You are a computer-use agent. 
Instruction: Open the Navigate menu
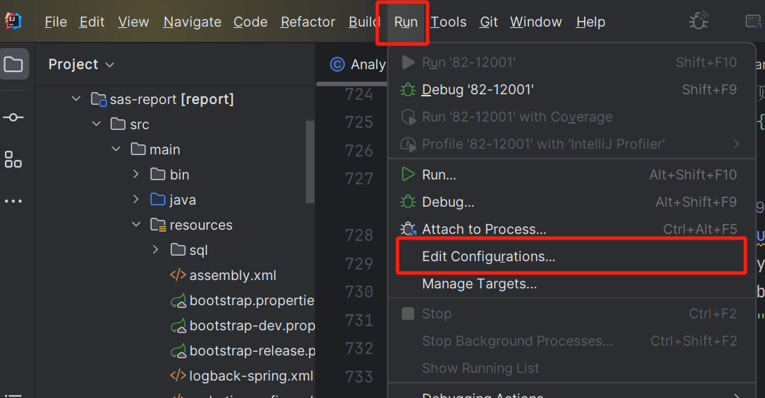192,22
